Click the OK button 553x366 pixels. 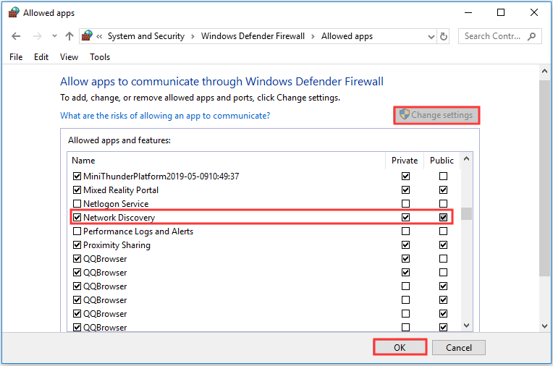[x=400, y=348]
